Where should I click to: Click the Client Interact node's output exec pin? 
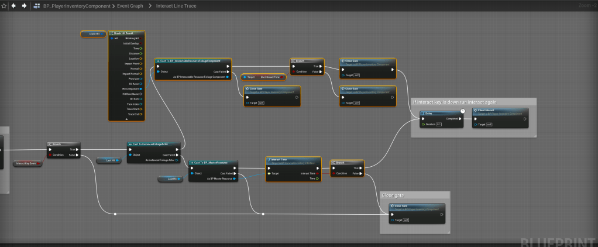[525, 119]
